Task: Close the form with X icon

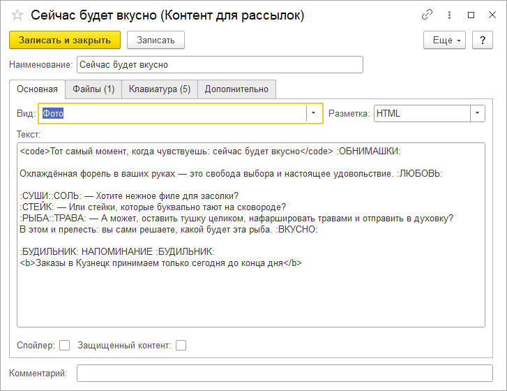Action: coord(492,15)
